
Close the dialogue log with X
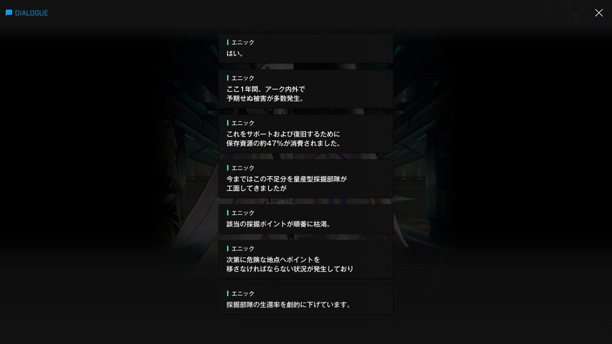tap(599, 13)
